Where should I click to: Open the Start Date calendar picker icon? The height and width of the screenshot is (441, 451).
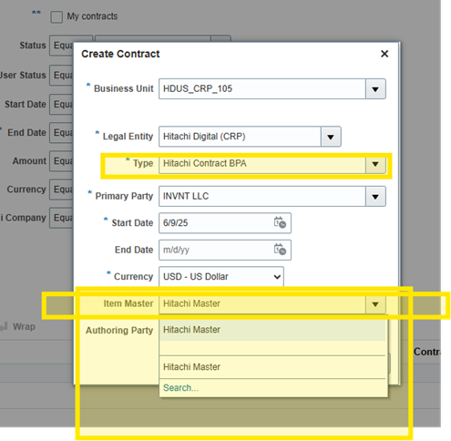pyautogui.click(x=280, y=222)
